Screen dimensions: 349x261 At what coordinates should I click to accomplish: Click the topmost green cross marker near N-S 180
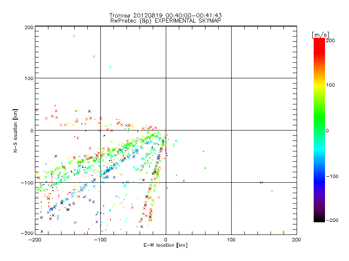pos(74,36)
